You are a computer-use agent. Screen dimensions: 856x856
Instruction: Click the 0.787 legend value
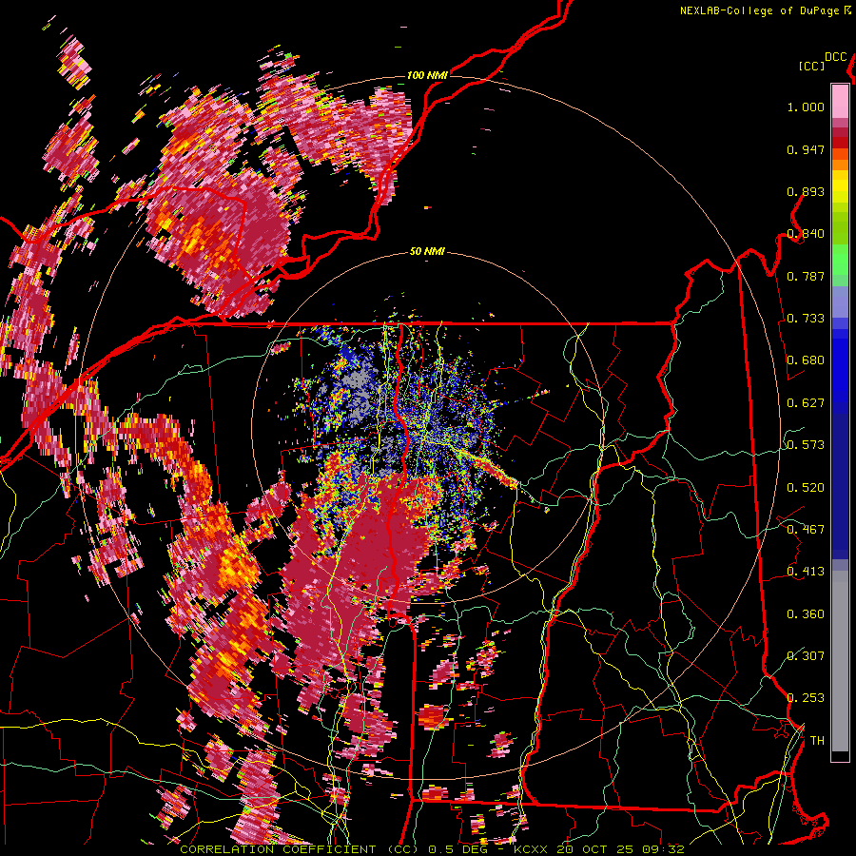(806, 276)
